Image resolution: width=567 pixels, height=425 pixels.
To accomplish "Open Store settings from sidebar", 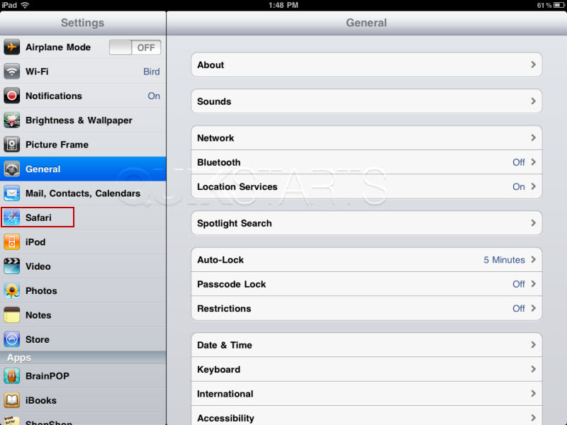I will point(83,339).
